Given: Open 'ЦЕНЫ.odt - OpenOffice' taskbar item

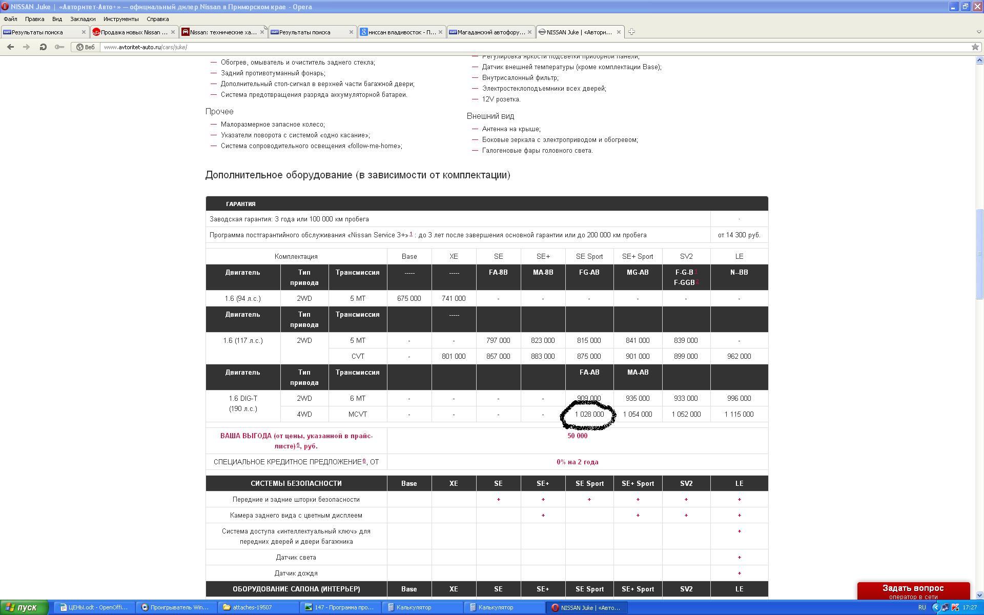Looking at the screenshot, I should [x=94, y=607].
